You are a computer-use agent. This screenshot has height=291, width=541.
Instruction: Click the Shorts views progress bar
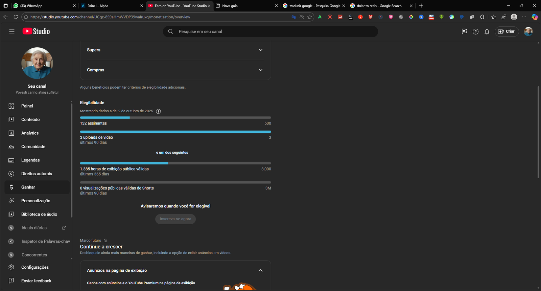[x=175, y=182]
